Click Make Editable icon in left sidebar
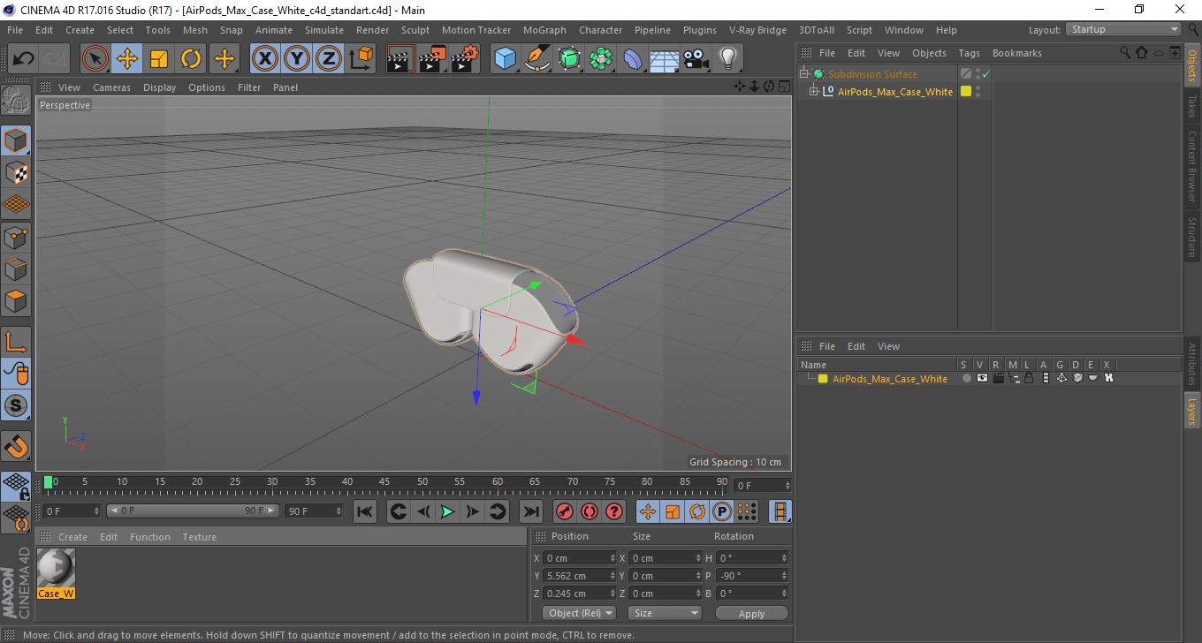This screenshot has width=1202, height=643. point(16,102)
